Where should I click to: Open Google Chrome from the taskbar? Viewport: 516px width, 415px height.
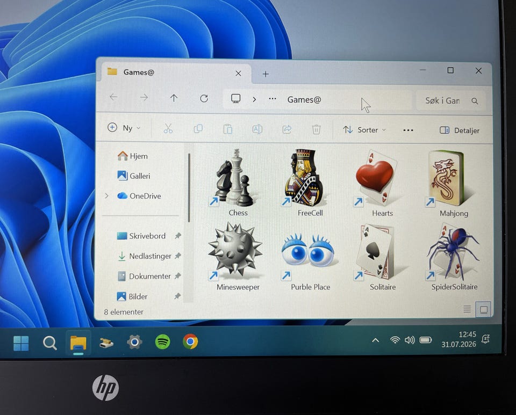pyautogui.click(x=190, y=341)
